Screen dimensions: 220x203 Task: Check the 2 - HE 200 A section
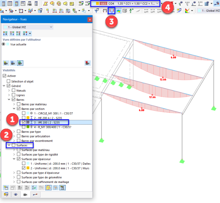(x=24, y=118)
